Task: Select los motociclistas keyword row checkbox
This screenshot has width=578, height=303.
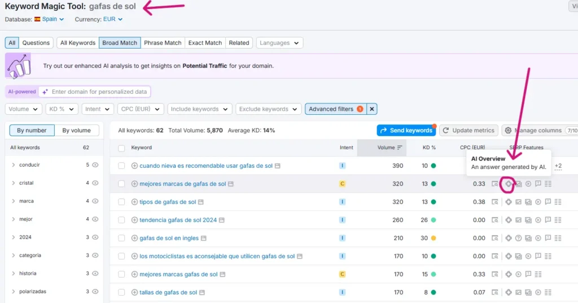Action: 121,256
